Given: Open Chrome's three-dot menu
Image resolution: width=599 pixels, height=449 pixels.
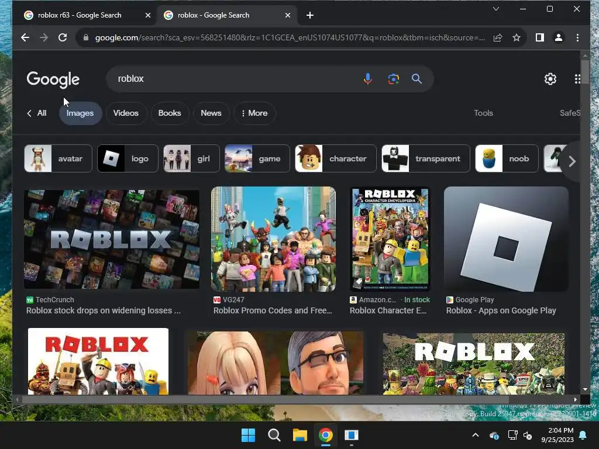Looking at the screenshot, I should coord(577,37).
